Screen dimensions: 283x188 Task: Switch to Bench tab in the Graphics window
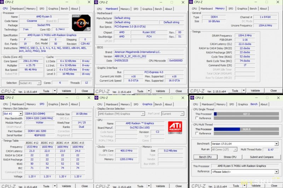(x=158, y=104)
